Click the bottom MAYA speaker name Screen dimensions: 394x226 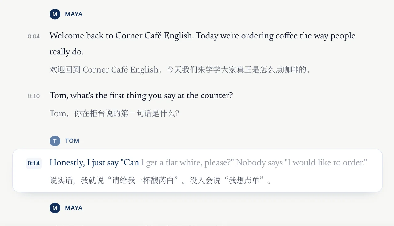tap(74, 208)
